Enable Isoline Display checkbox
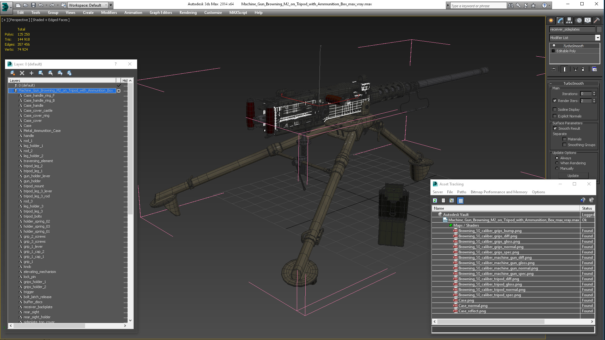Screen dimensions: 605x340 coord(555,110)
